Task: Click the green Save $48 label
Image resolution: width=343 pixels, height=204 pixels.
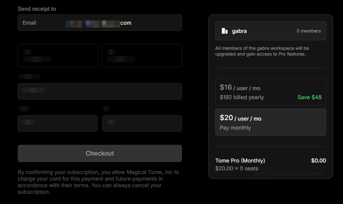Action: tap(309, 97)
